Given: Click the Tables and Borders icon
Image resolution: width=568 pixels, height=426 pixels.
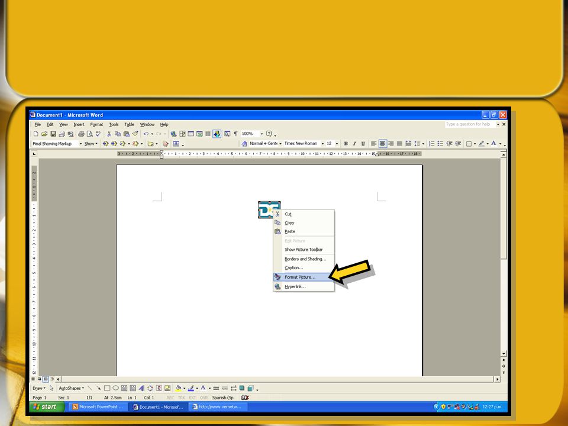Looking at the screenshot, I should click(182, 134).
